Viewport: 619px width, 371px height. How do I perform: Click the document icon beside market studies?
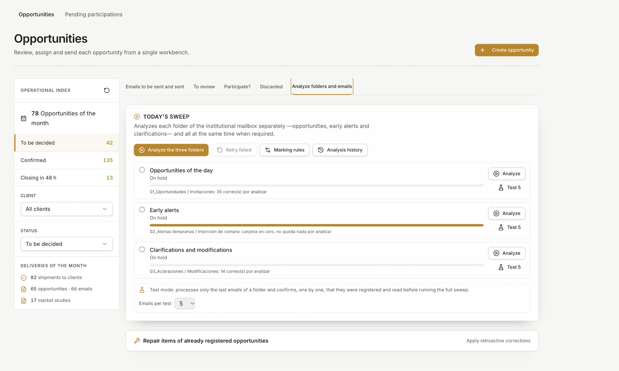pyautogui.click(x=24, y=300)
